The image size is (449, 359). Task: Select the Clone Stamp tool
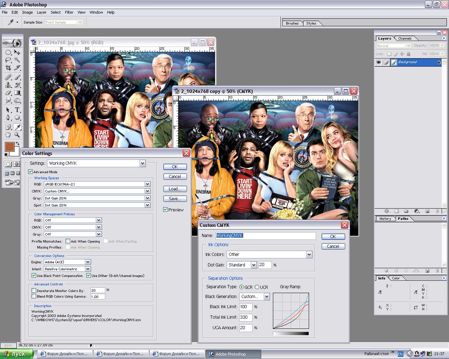click(8, 85)
